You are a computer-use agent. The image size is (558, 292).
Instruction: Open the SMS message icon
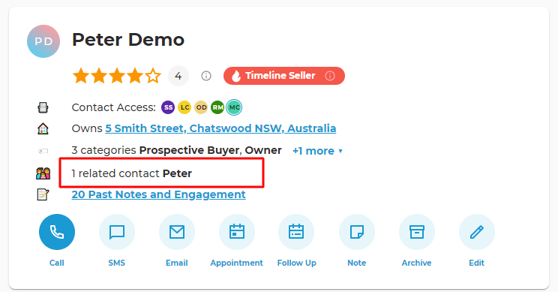[x=117, y=232]
